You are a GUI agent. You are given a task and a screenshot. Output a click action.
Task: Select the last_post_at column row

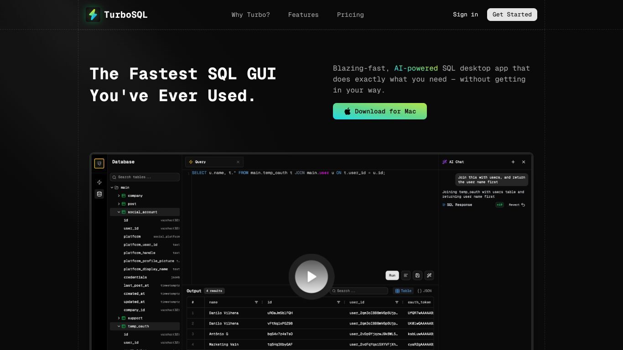pos(151,285)
